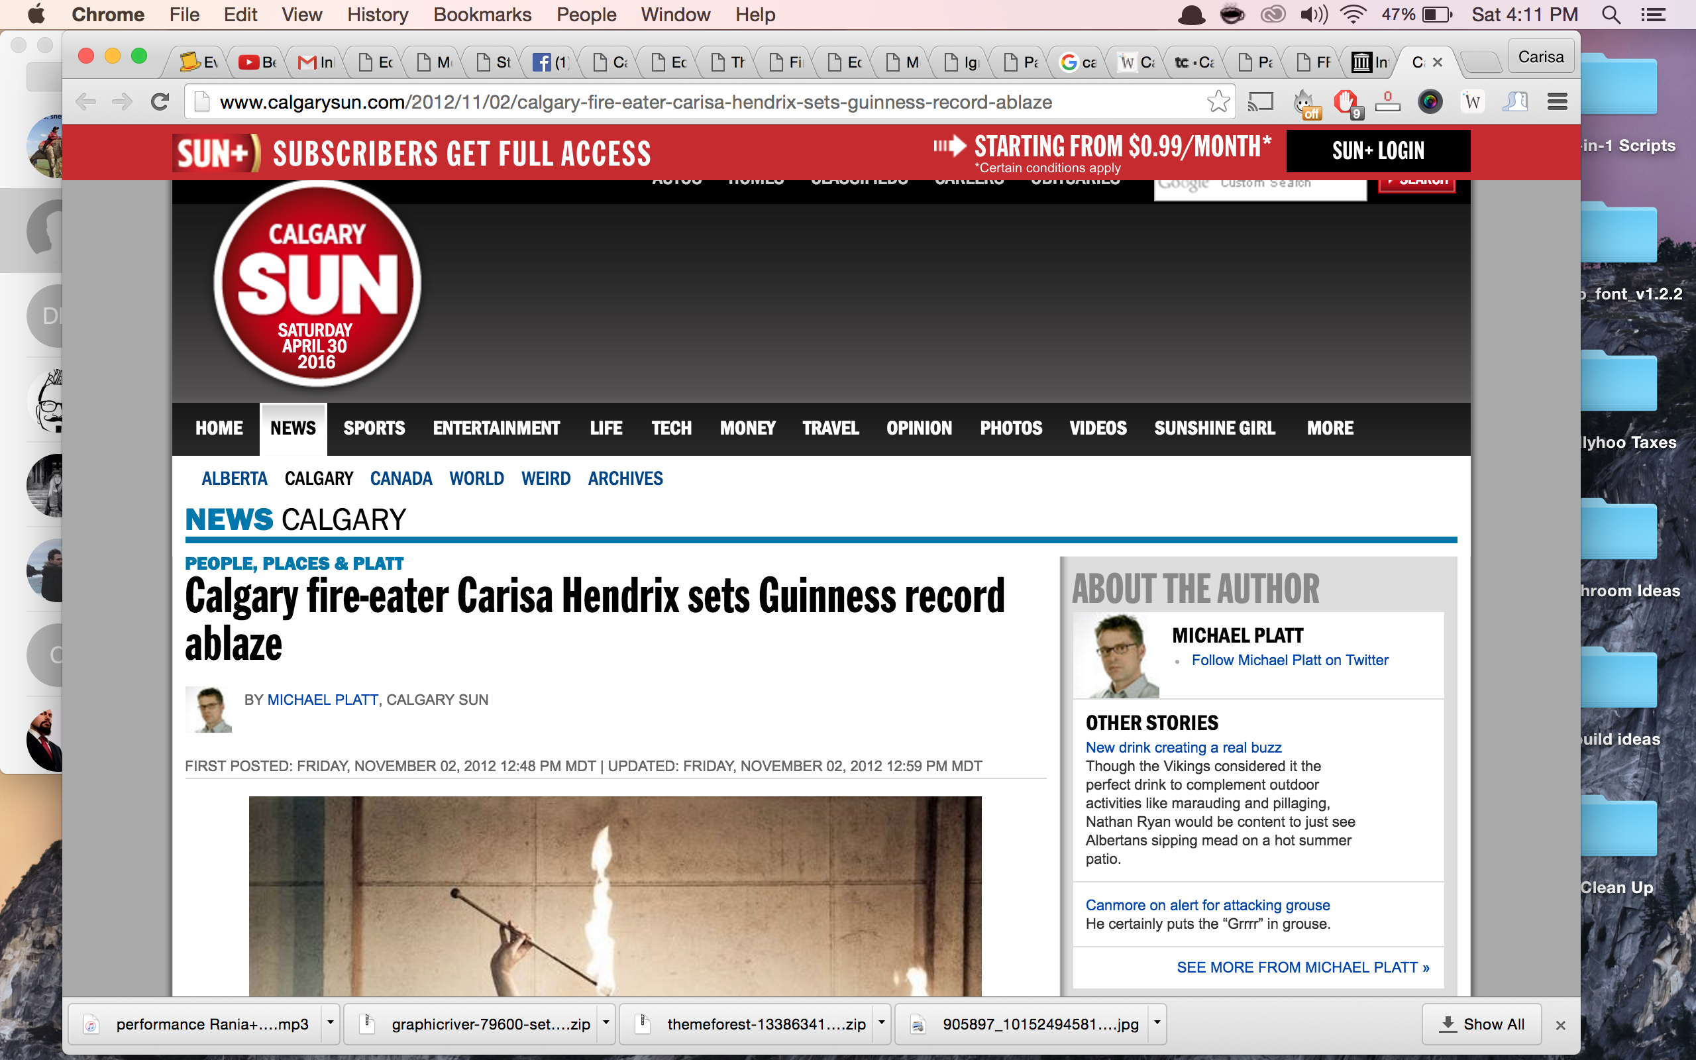Open the Apple menu
Viewport: 1696px width, 1060px height.
[35, 14]
